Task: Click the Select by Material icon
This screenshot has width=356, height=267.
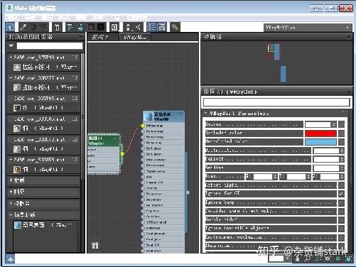Action: coord(176,27)
